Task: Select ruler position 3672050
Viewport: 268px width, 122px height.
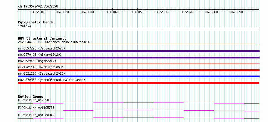Action: [137, 12]
